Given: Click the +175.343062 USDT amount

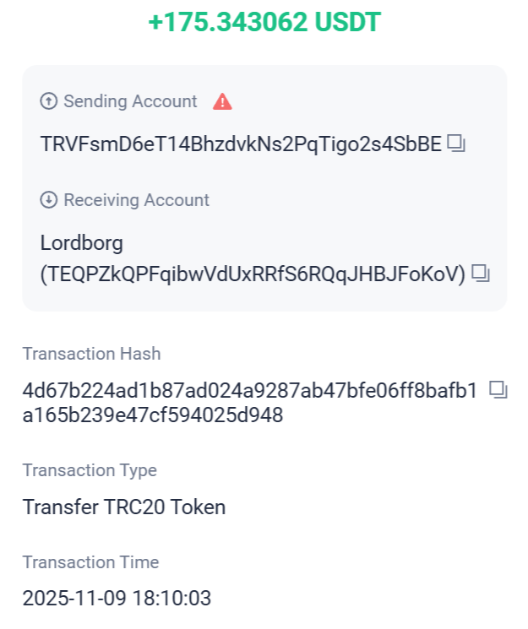Looking at the screenshot, I should point(264,23).
